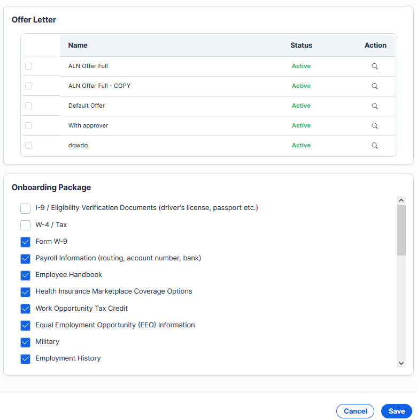Click the Status column header

pos(301,46)
